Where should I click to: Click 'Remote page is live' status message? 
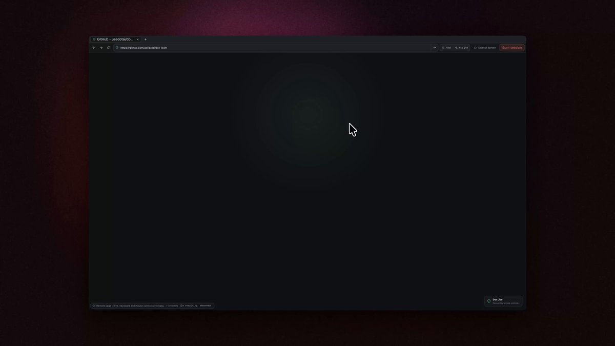[130, 306]
